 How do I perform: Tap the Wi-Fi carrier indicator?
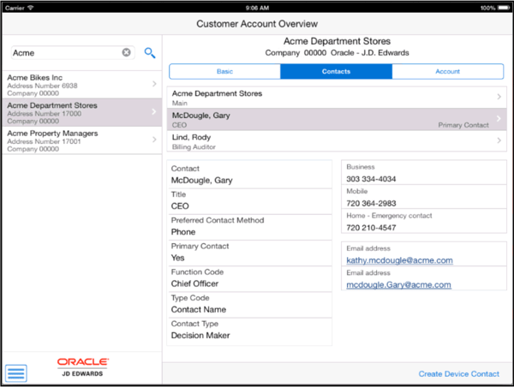click(31, 8)
